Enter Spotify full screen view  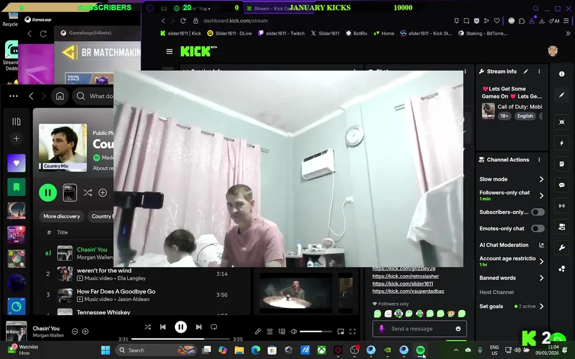(x=352, y=332)
